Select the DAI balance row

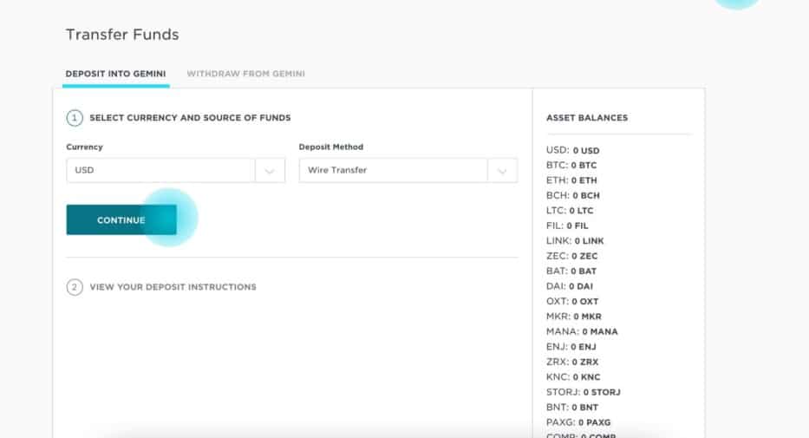[x=570, y=286]
